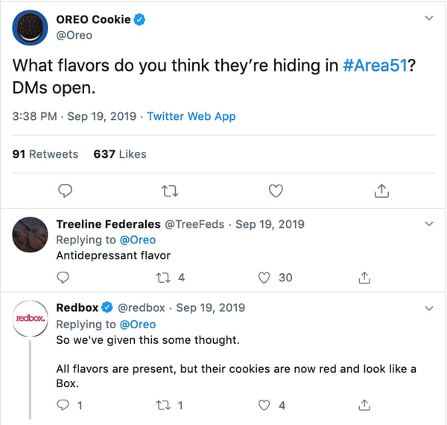Reply to Redbox's tweet
Image resolution: width=447 pixels, height=425 pixels.
[63, 406]
